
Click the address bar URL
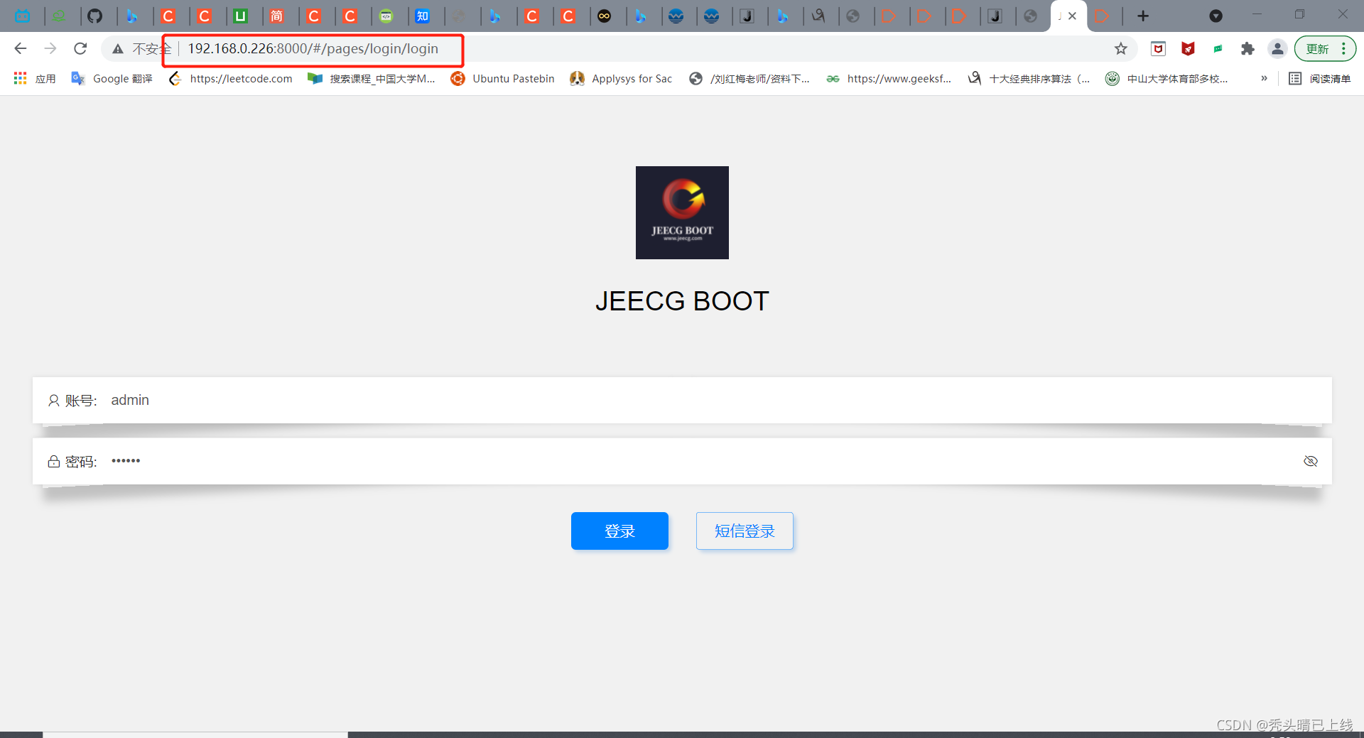[313, 48]
